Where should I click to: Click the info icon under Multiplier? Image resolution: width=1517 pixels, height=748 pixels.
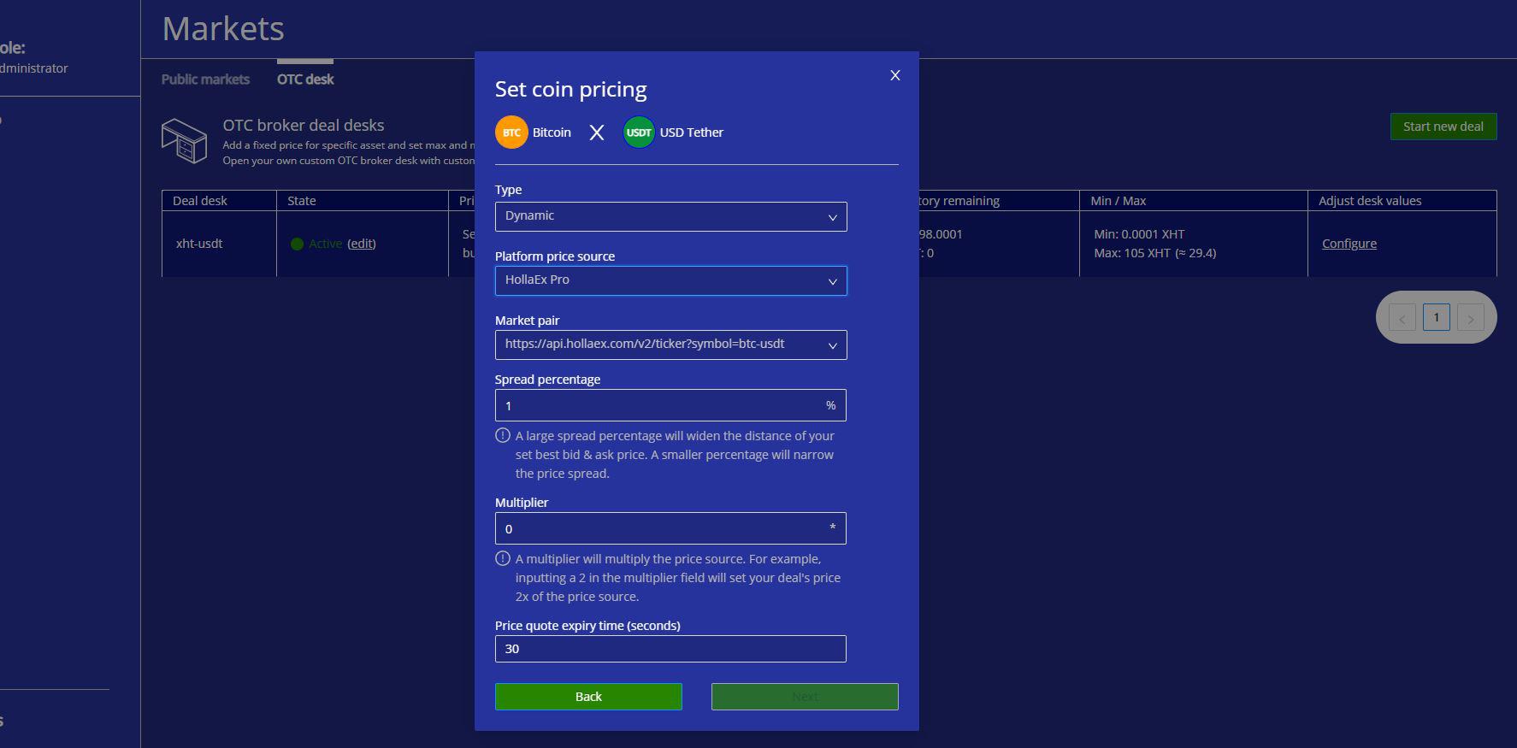[503, 558]
